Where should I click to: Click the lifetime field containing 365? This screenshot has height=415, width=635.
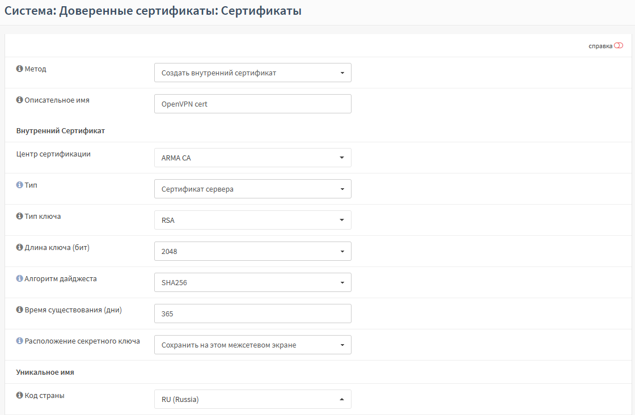tap(252, 314)
